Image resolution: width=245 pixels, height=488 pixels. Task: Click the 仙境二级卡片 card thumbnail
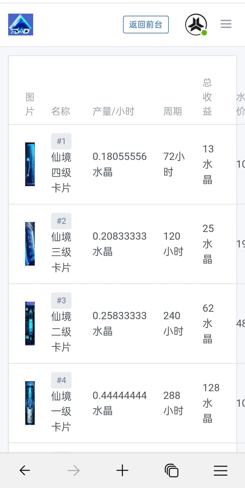(x=30, y=323)
